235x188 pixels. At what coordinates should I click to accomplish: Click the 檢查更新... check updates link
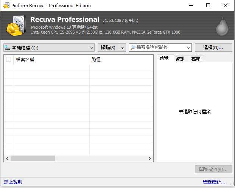(214, 182)
